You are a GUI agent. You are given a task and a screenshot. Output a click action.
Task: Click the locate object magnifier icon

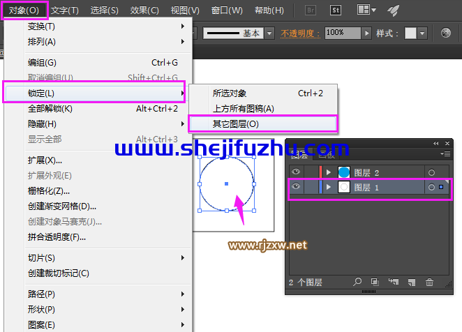pos(357,282)
